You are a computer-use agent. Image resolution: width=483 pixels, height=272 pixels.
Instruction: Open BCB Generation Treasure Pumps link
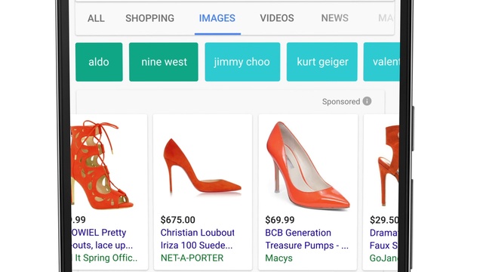[x=307, y=239]
